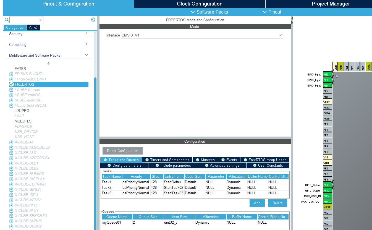This screenshot has width=372, height=230.
Task: Open the Pinout dropdown menu
Action: click(272, 12)
